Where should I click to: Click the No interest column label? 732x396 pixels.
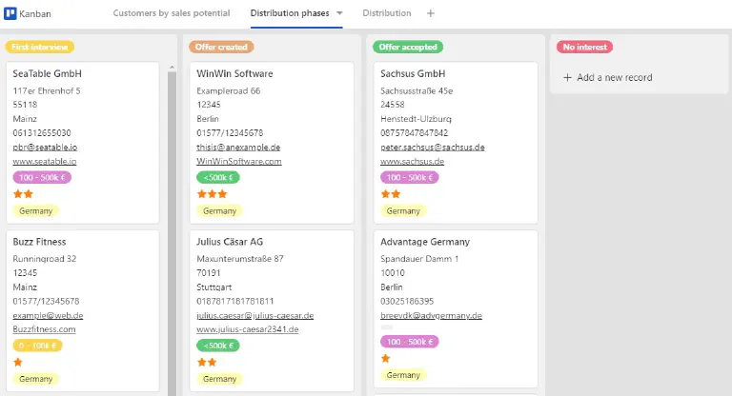[x=584, y=47]
